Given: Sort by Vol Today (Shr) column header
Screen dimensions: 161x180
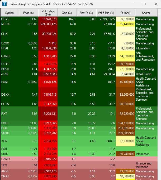Looking at the screenshot, I should [48, 13].
